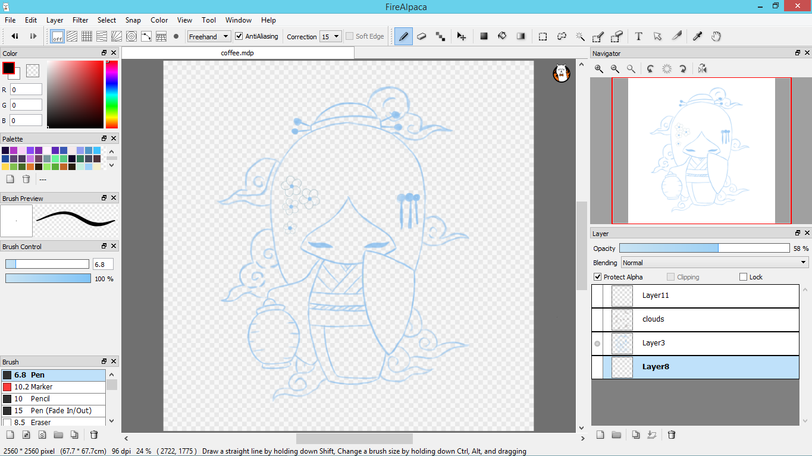Delete the brush with the Brush panel trash icon
This screenshot has width=812, height=456.
94,435
